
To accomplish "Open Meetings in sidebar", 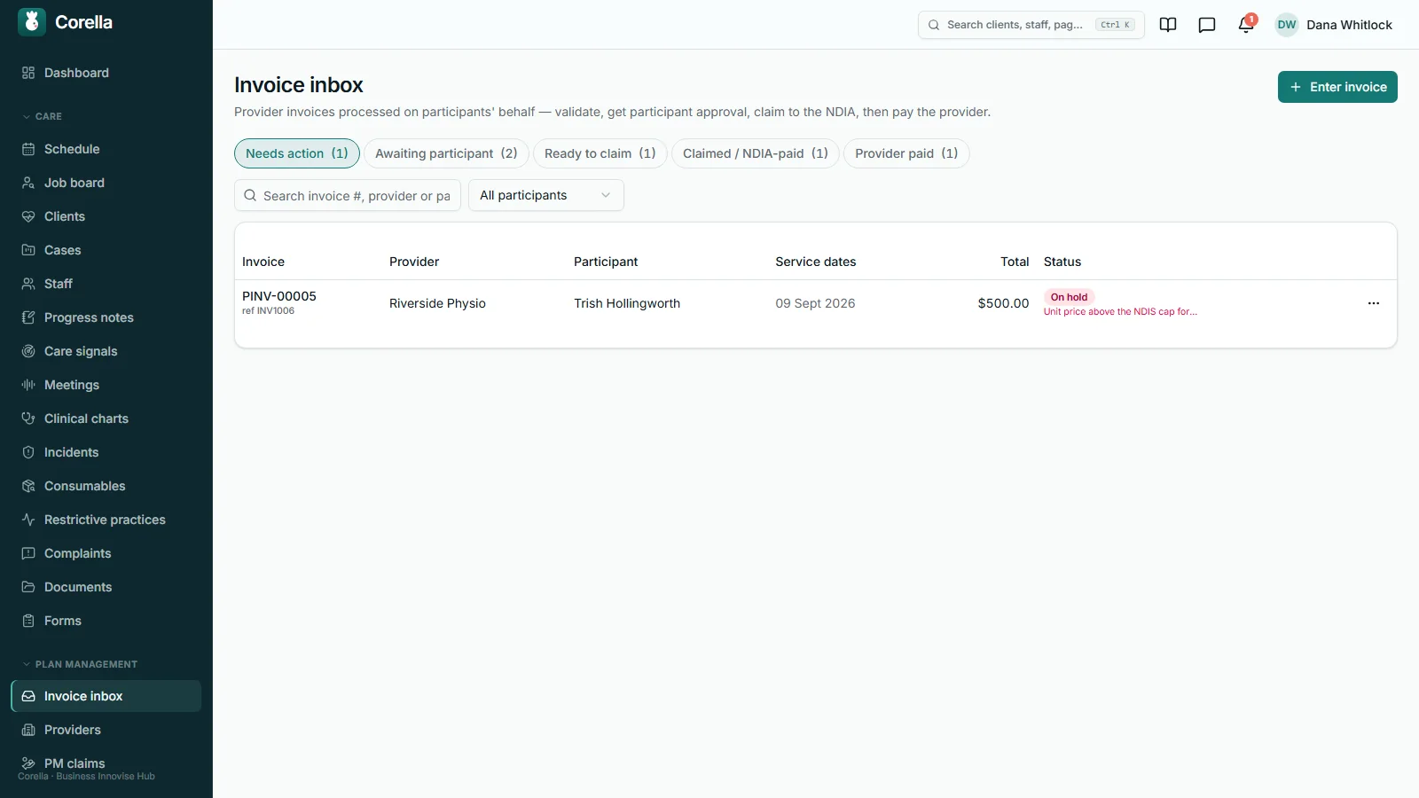I will (x=106, y=385).
